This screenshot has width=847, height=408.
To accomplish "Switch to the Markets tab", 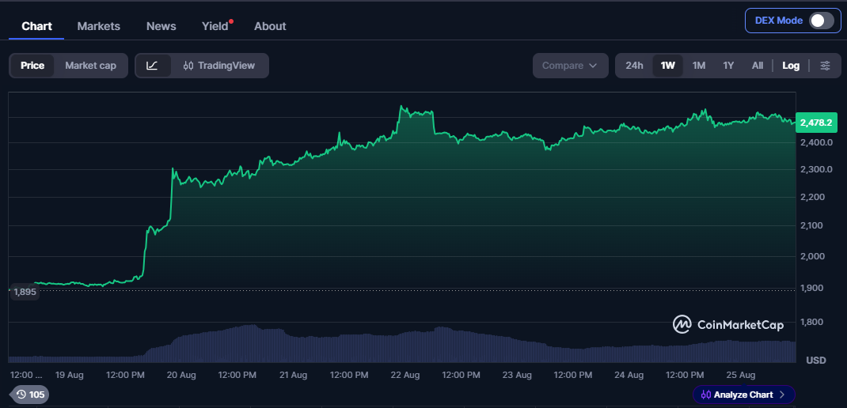I will click(x=99, y=26).
